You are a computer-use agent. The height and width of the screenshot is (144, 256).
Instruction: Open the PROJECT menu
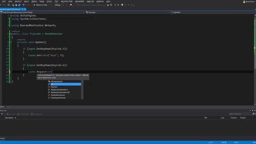pos(18,2)
